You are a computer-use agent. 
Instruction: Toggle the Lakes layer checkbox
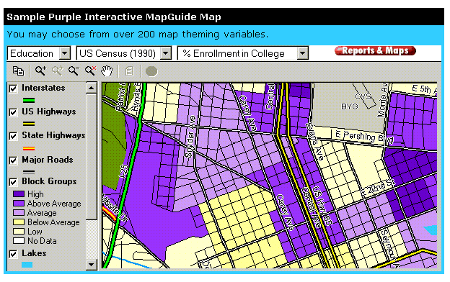[13, 254]
